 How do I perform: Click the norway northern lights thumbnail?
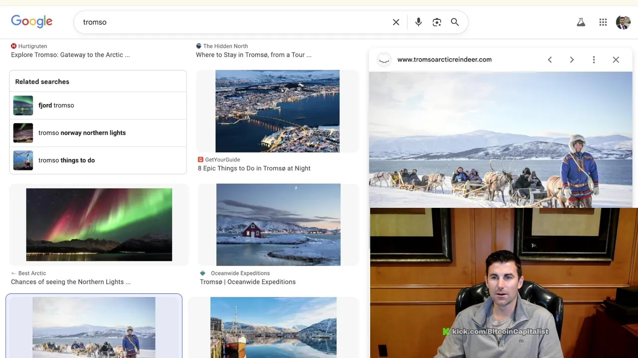point(23,133)
